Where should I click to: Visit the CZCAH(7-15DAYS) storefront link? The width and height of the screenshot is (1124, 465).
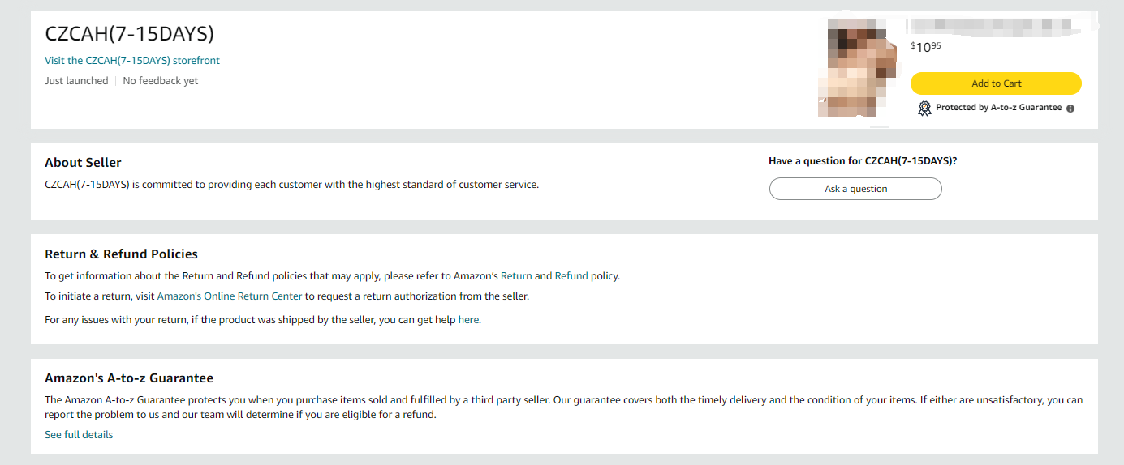tap(132, 61)
